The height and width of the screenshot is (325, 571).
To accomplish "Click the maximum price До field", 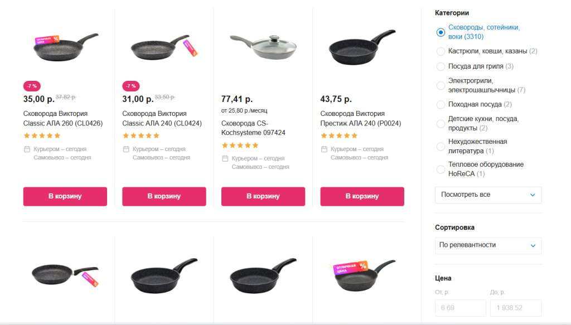I will [x=515, y=308].
